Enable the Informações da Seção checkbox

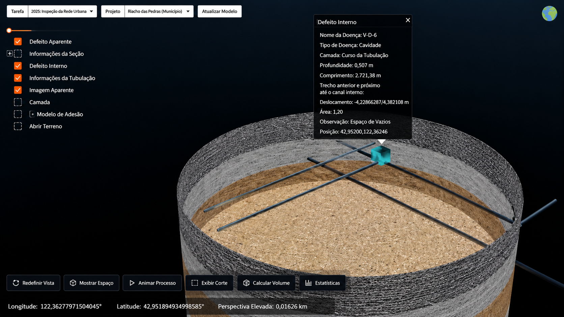pyautogui.click(x=18, y=54)
